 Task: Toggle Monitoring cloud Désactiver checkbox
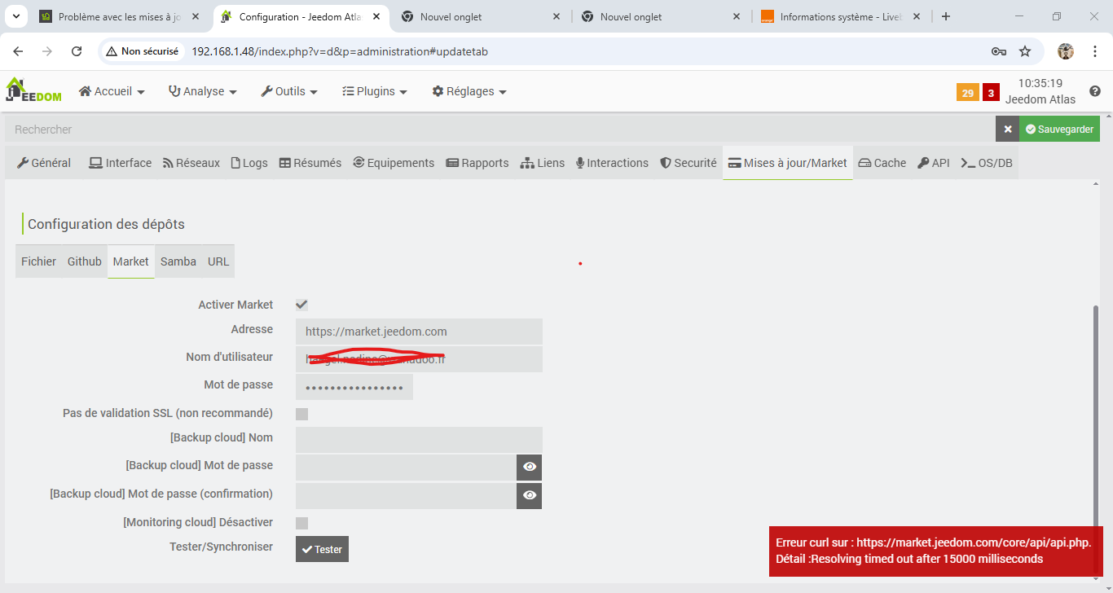pos(301,523)
